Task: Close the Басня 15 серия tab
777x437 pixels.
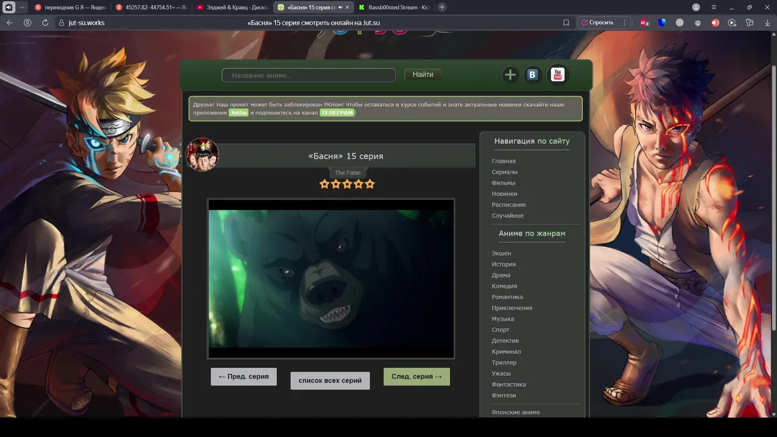Action: 347,7
